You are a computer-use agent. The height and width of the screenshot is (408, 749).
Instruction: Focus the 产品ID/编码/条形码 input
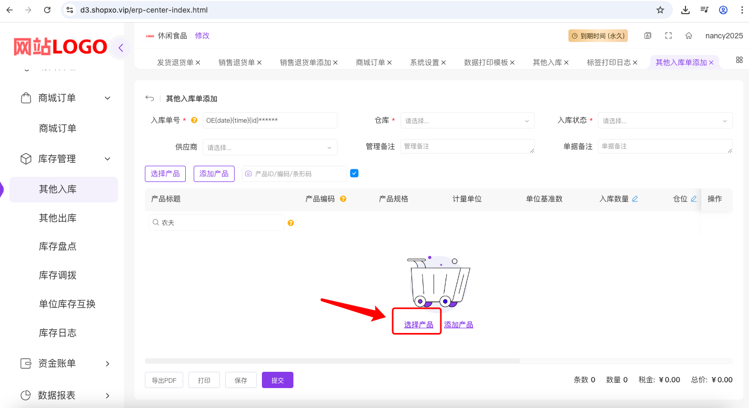click(294, 174)
